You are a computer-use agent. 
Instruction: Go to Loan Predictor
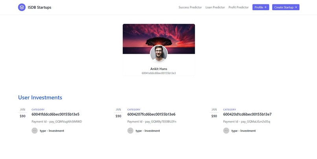tap(215, 7)
